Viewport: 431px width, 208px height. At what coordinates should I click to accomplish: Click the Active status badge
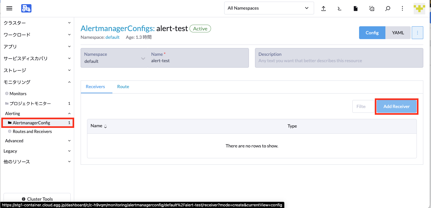[200, 29]
